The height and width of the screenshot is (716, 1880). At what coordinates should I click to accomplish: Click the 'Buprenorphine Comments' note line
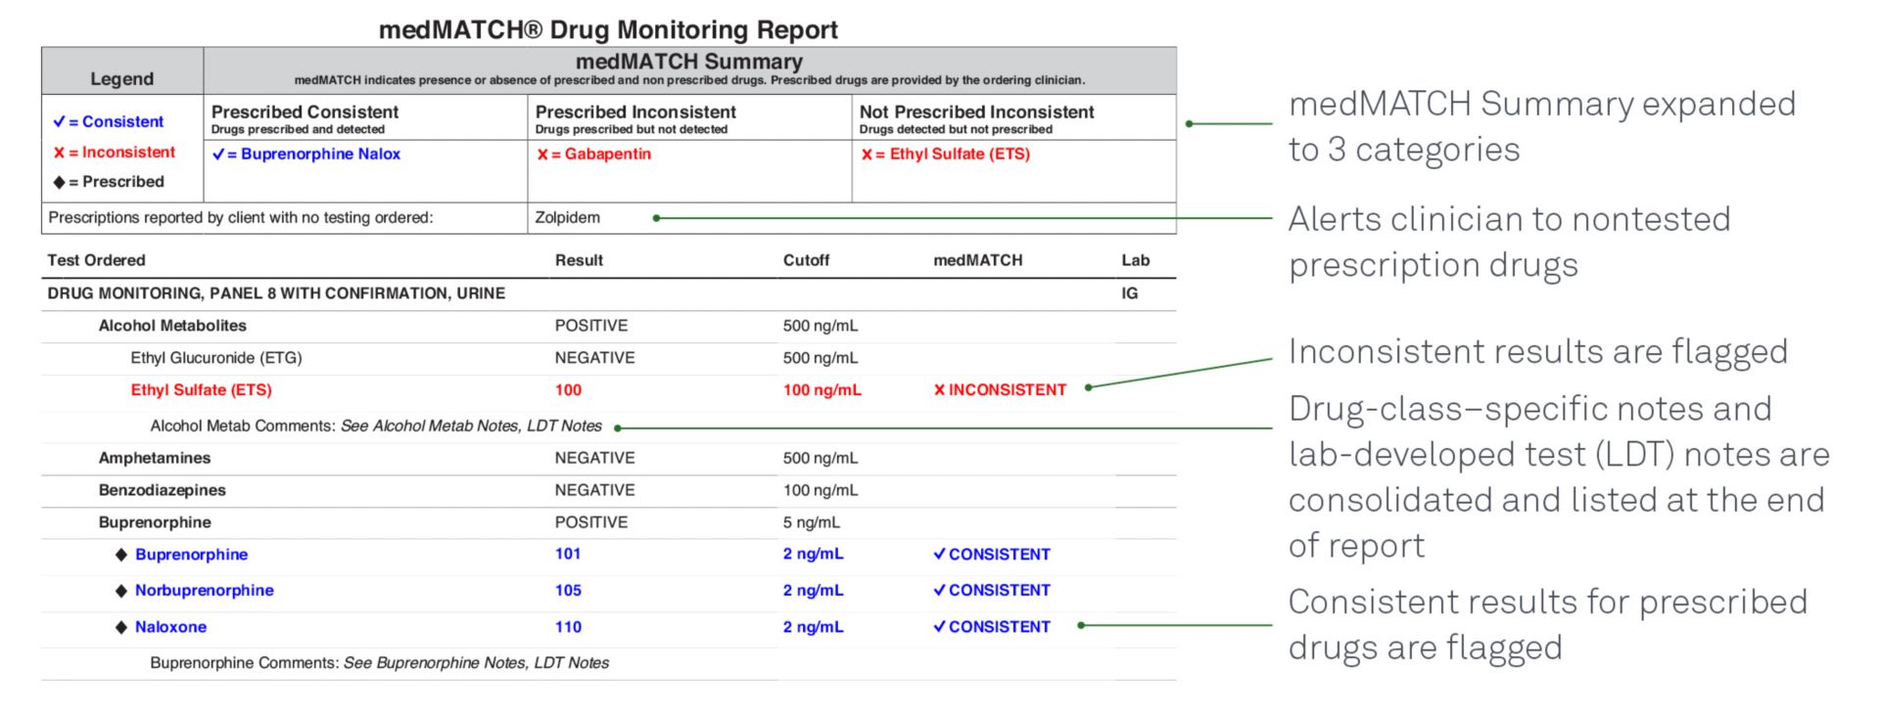[x=380, y=662]
